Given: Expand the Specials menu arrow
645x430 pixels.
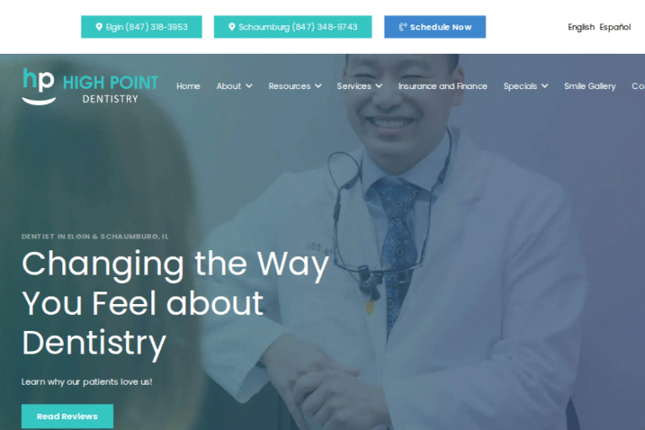Looking at the screenshot, I should (544, 86).
